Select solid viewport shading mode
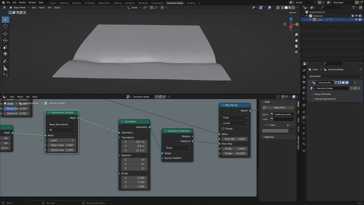The image size is (364, 205). tap(286, 7)
